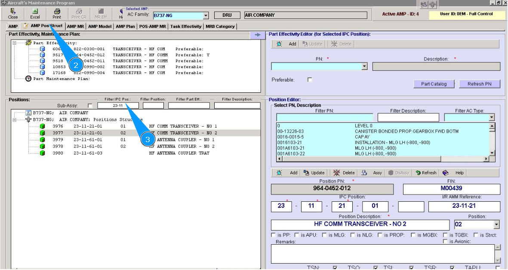Switch to the AMP Plan tab
Image resolution: width=508 pixels, height=270 pixels.
pyautogui.click(x=125, y=27)
